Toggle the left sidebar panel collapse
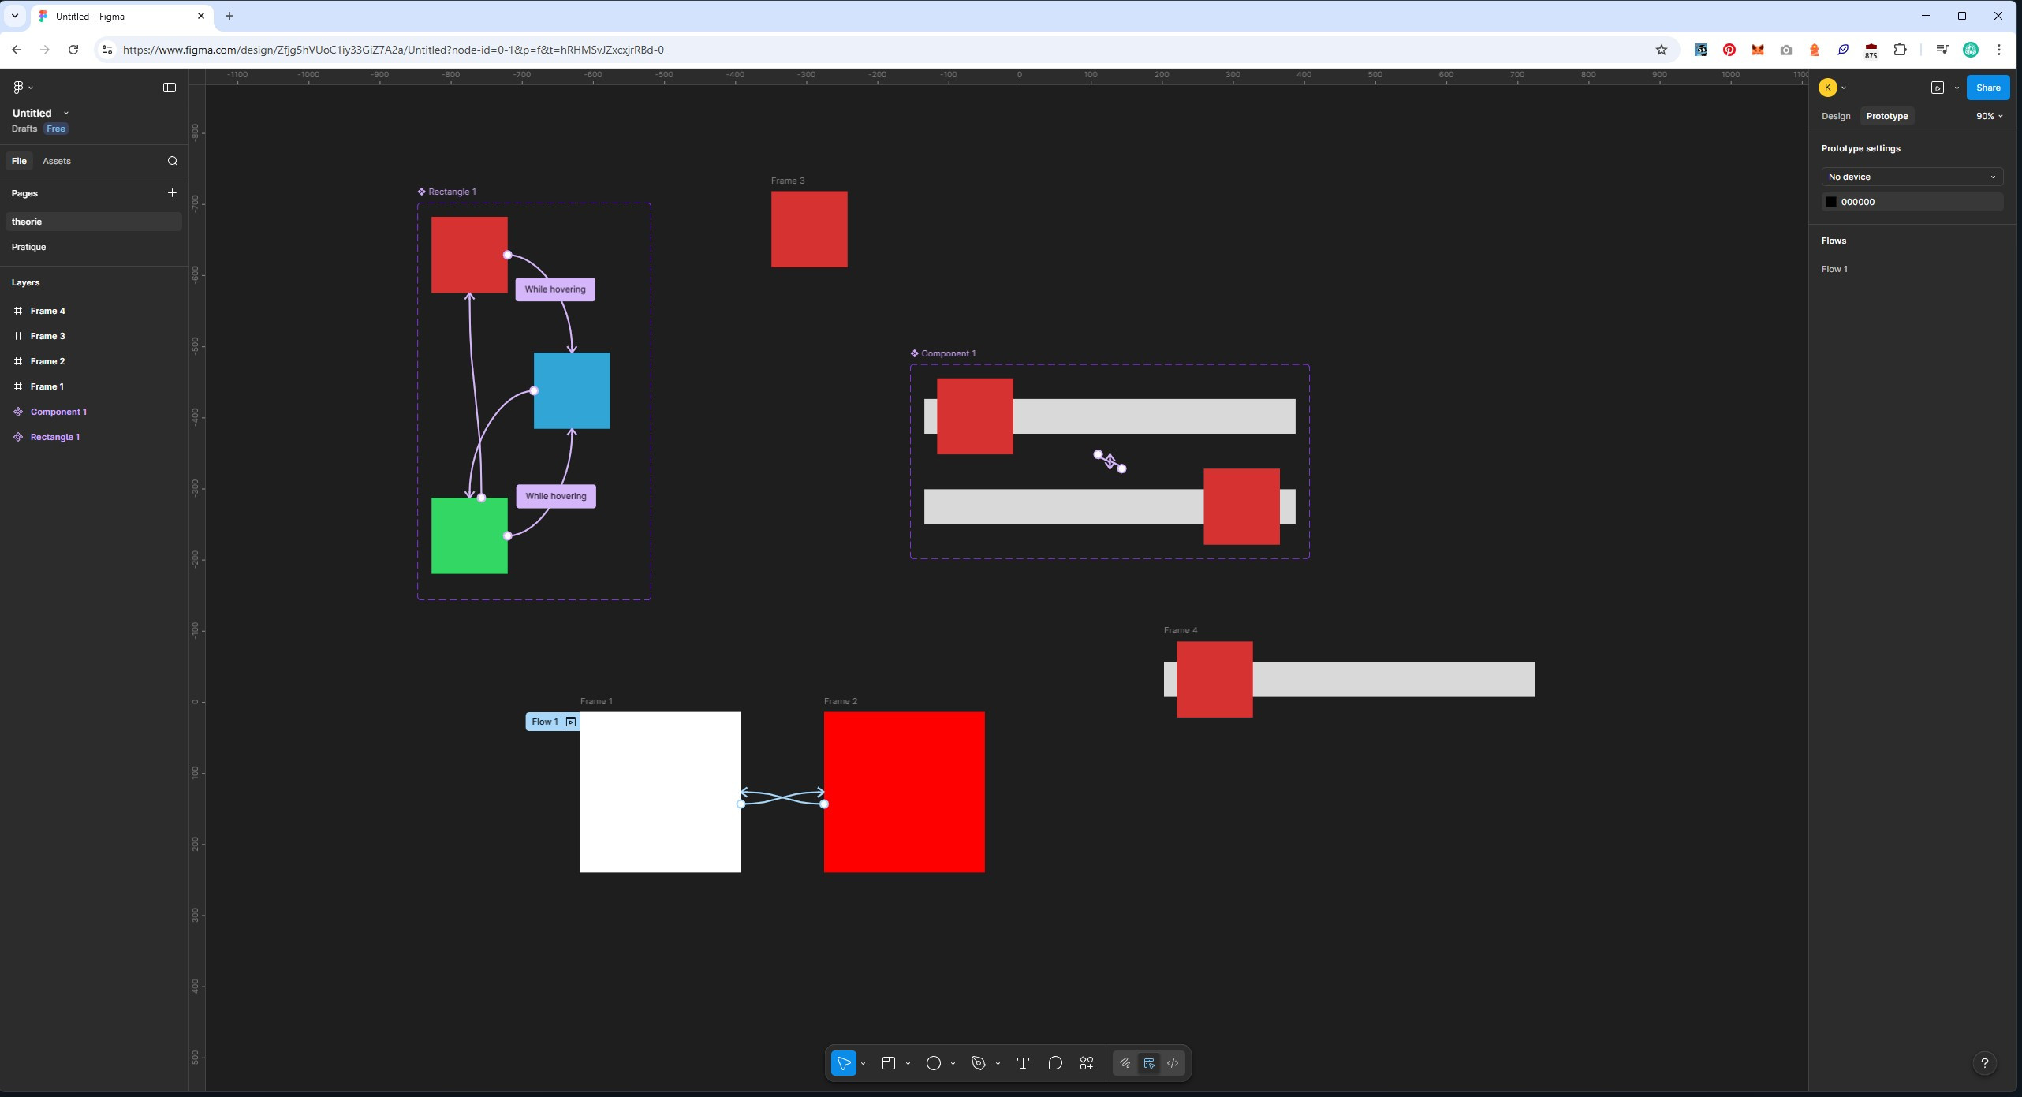This screenshot has height=1097, width=2022. click(x=170, y=88)
